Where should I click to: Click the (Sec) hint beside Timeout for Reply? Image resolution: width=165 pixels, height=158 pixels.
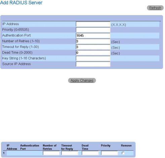(116, 48)
